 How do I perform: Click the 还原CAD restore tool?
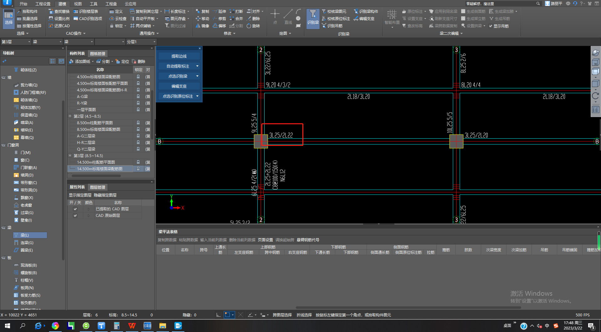pos(59,26)
